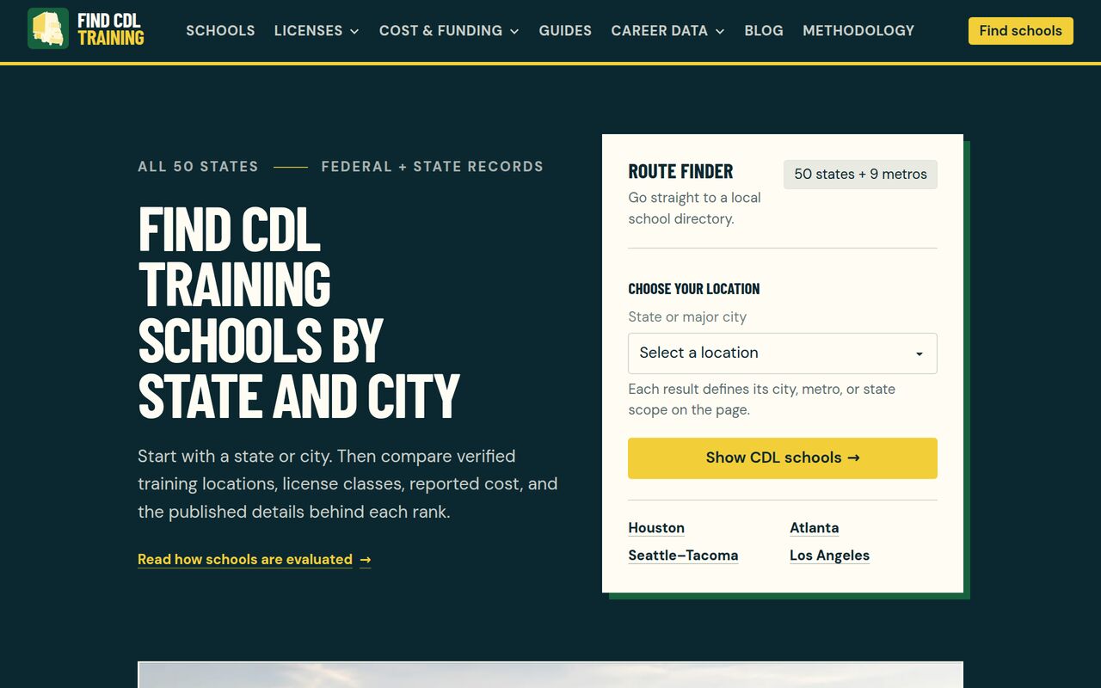
Task: Click the image thumbnail below the hero
Action: point(550,675)
